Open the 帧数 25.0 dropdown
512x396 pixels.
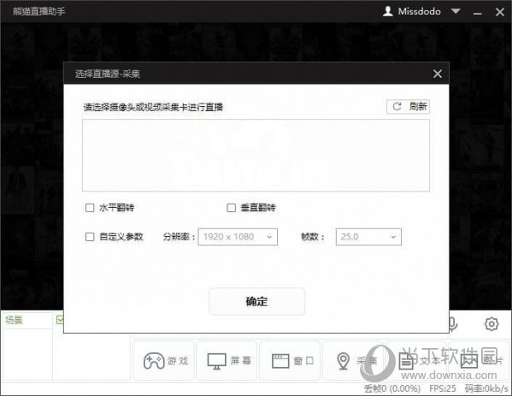pos(368,237)
